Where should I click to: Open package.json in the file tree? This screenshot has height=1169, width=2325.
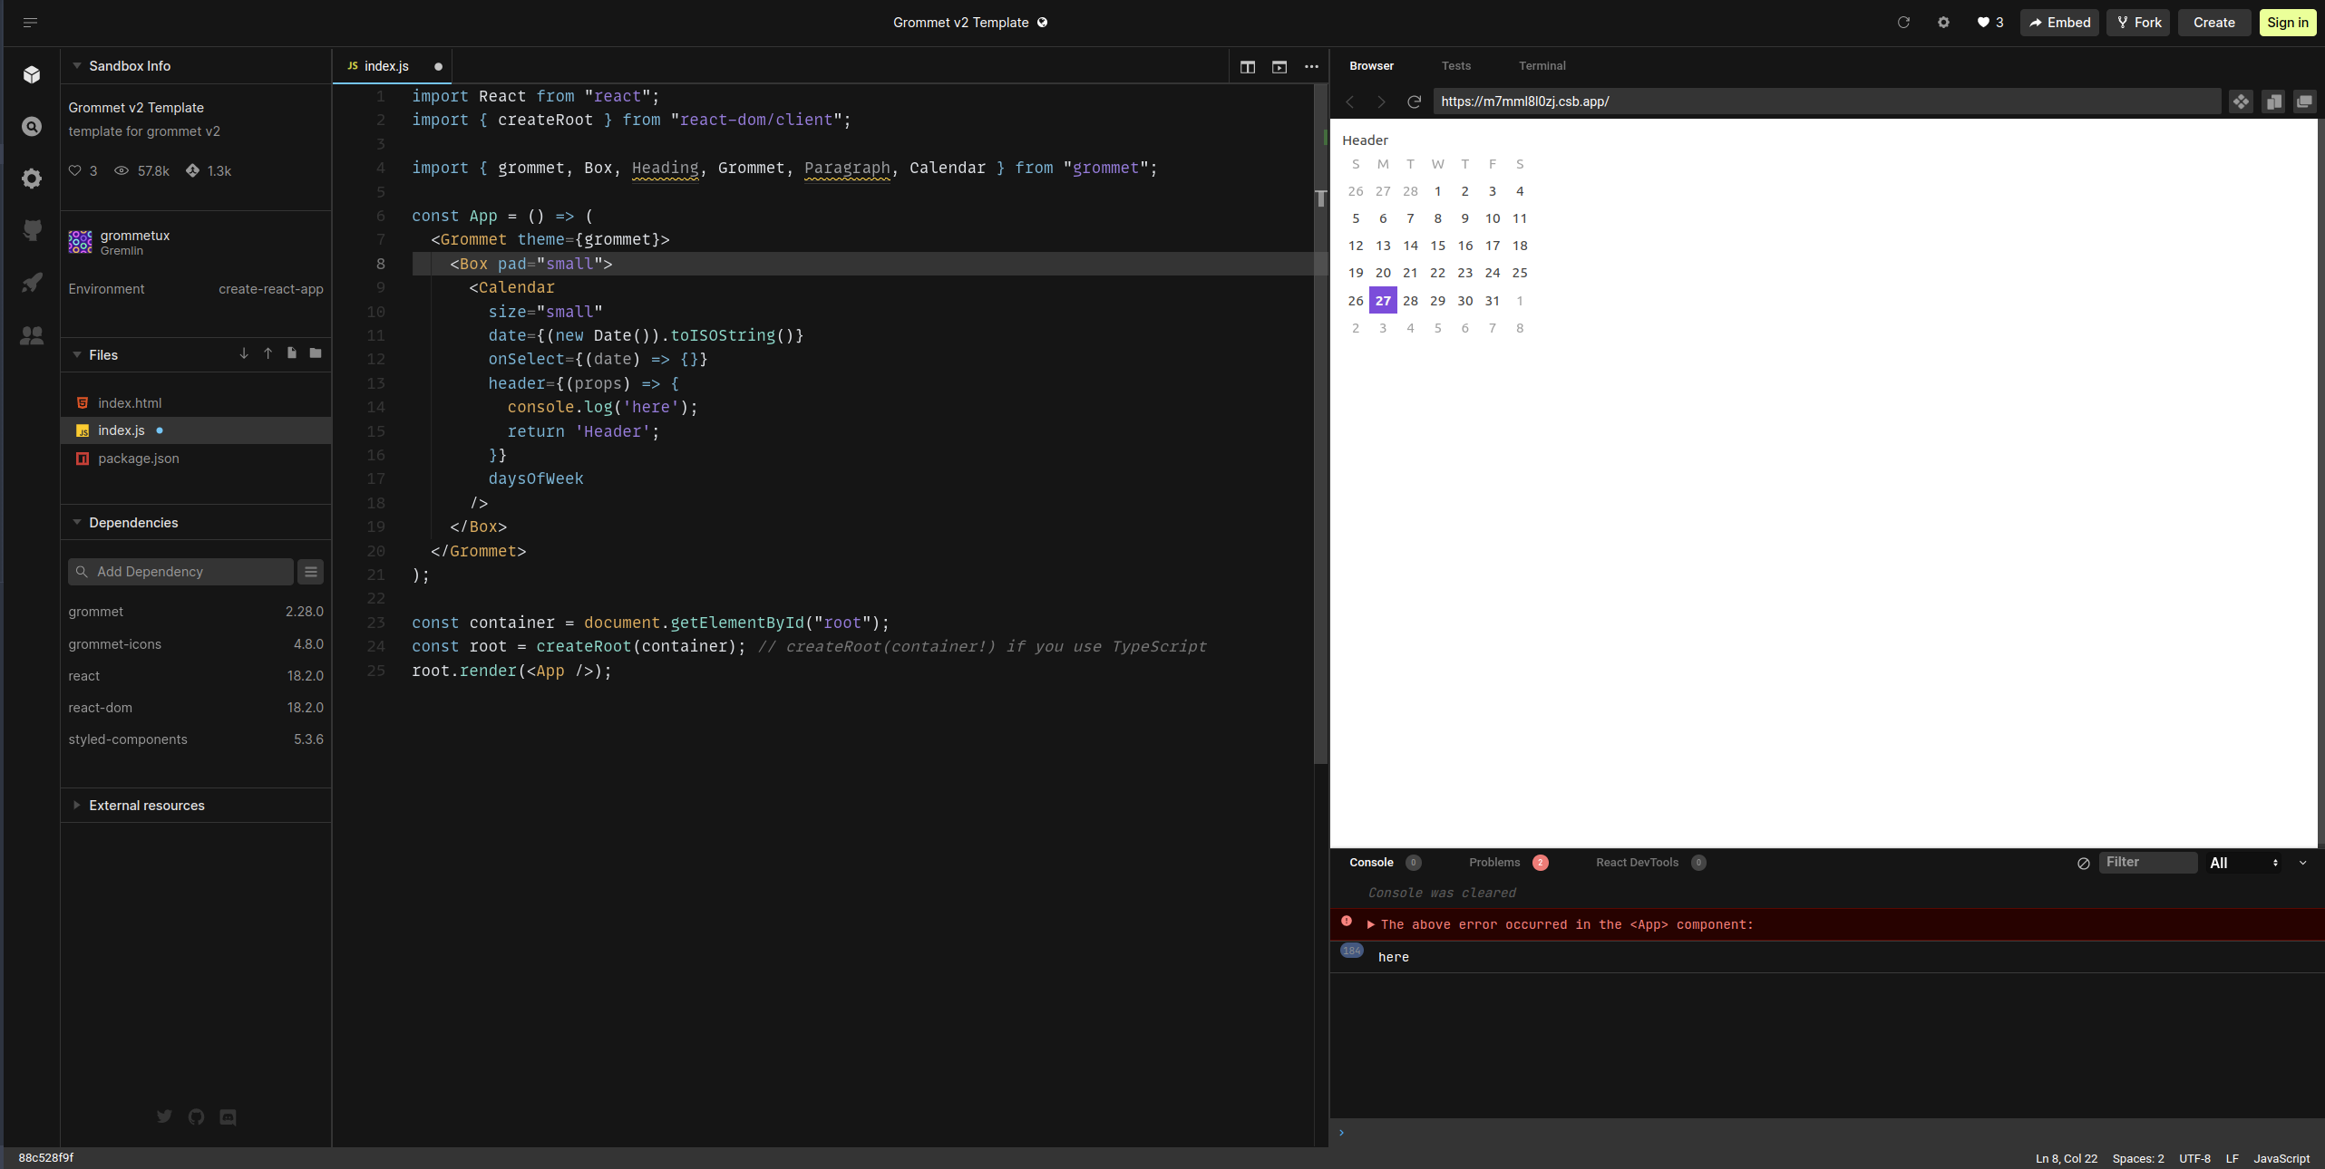pyautogui.click(x=196, y=459)
